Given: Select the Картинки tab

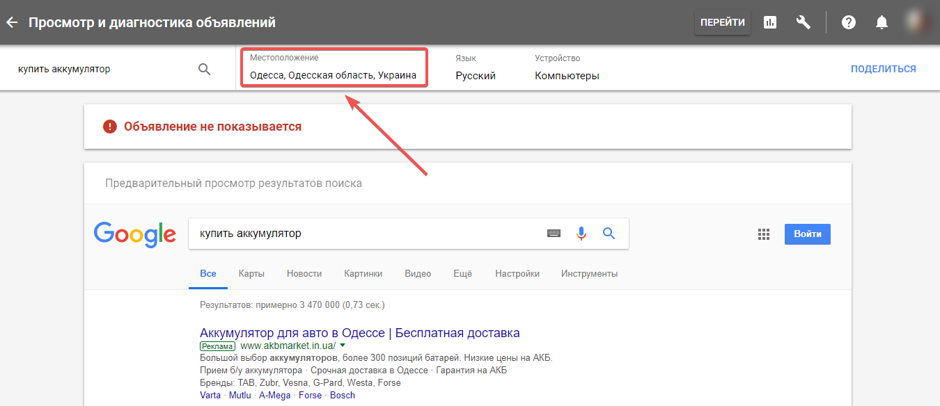Looking at the screenshot, I should tap(363, 273).
